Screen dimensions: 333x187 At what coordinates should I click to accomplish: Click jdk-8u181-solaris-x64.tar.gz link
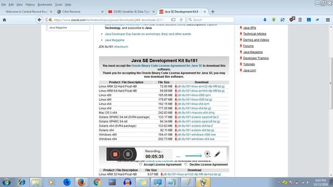(x=196, y=130)
